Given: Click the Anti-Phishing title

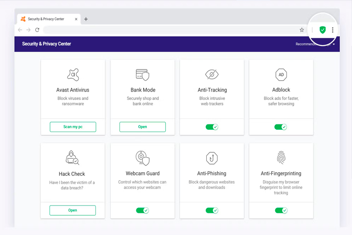Looking at the screenshot, I should click(212, 173).
